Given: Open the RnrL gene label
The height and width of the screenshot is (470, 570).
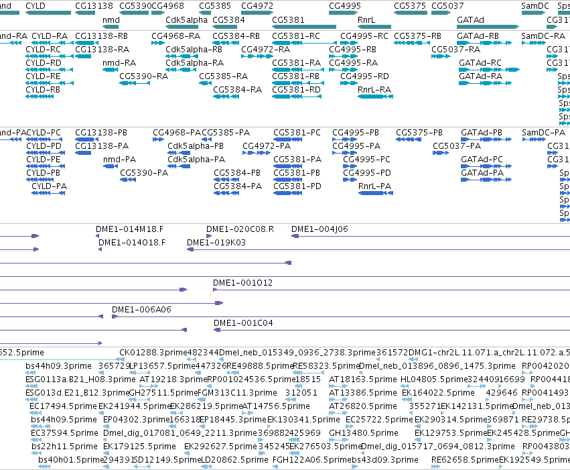Looking at the screenshot, I should click(366, 19).
